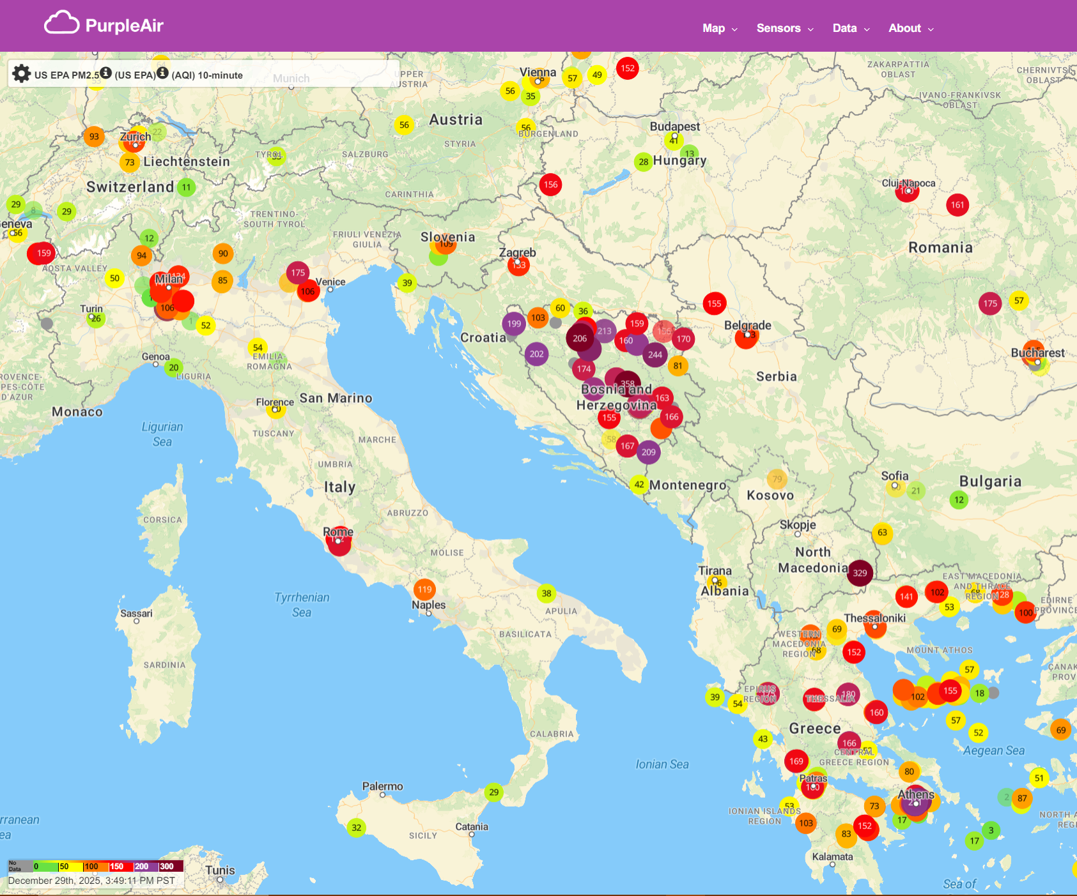The width and height of the screenshot is (1077, 896).
Task: Open the orange 87 sensor marker
Action: 1023,798
